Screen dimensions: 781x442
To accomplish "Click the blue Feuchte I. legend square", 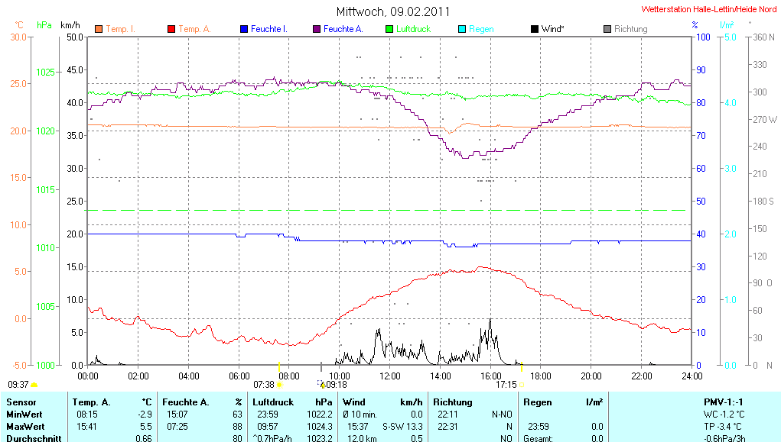I will (243, 29).
